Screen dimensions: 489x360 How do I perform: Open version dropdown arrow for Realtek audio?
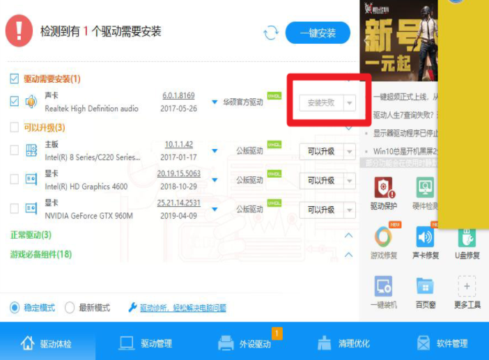(215, 102)
